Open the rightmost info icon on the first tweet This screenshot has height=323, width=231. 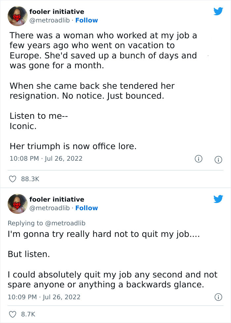click(x=218, y=159)
